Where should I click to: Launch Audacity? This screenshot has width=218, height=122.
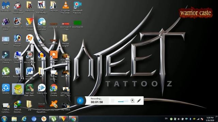pyautogui.click(x=42, y=56)
